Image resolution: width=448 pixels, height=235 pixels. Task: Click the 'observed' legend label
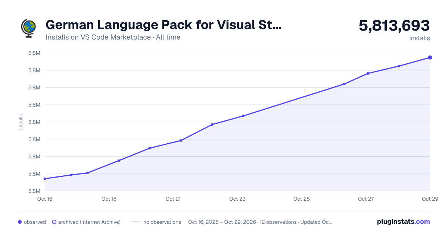coord(35,222)
